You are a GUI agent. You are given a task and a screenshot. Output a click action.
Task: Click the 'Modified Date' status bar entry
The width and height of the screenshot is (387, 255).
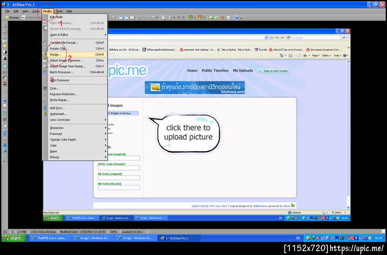tap(83, 232)
